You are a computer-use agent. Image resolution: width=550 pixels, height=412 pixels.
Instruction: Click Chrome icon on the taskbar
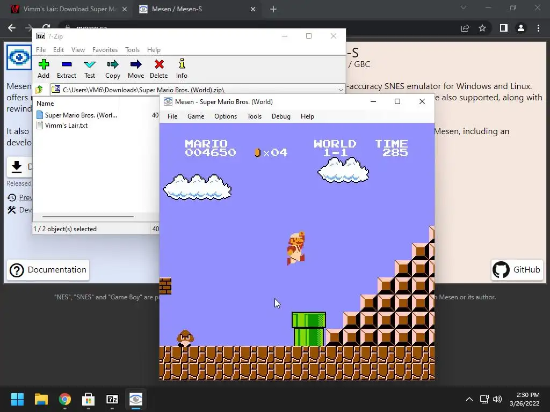coord(64,399)
